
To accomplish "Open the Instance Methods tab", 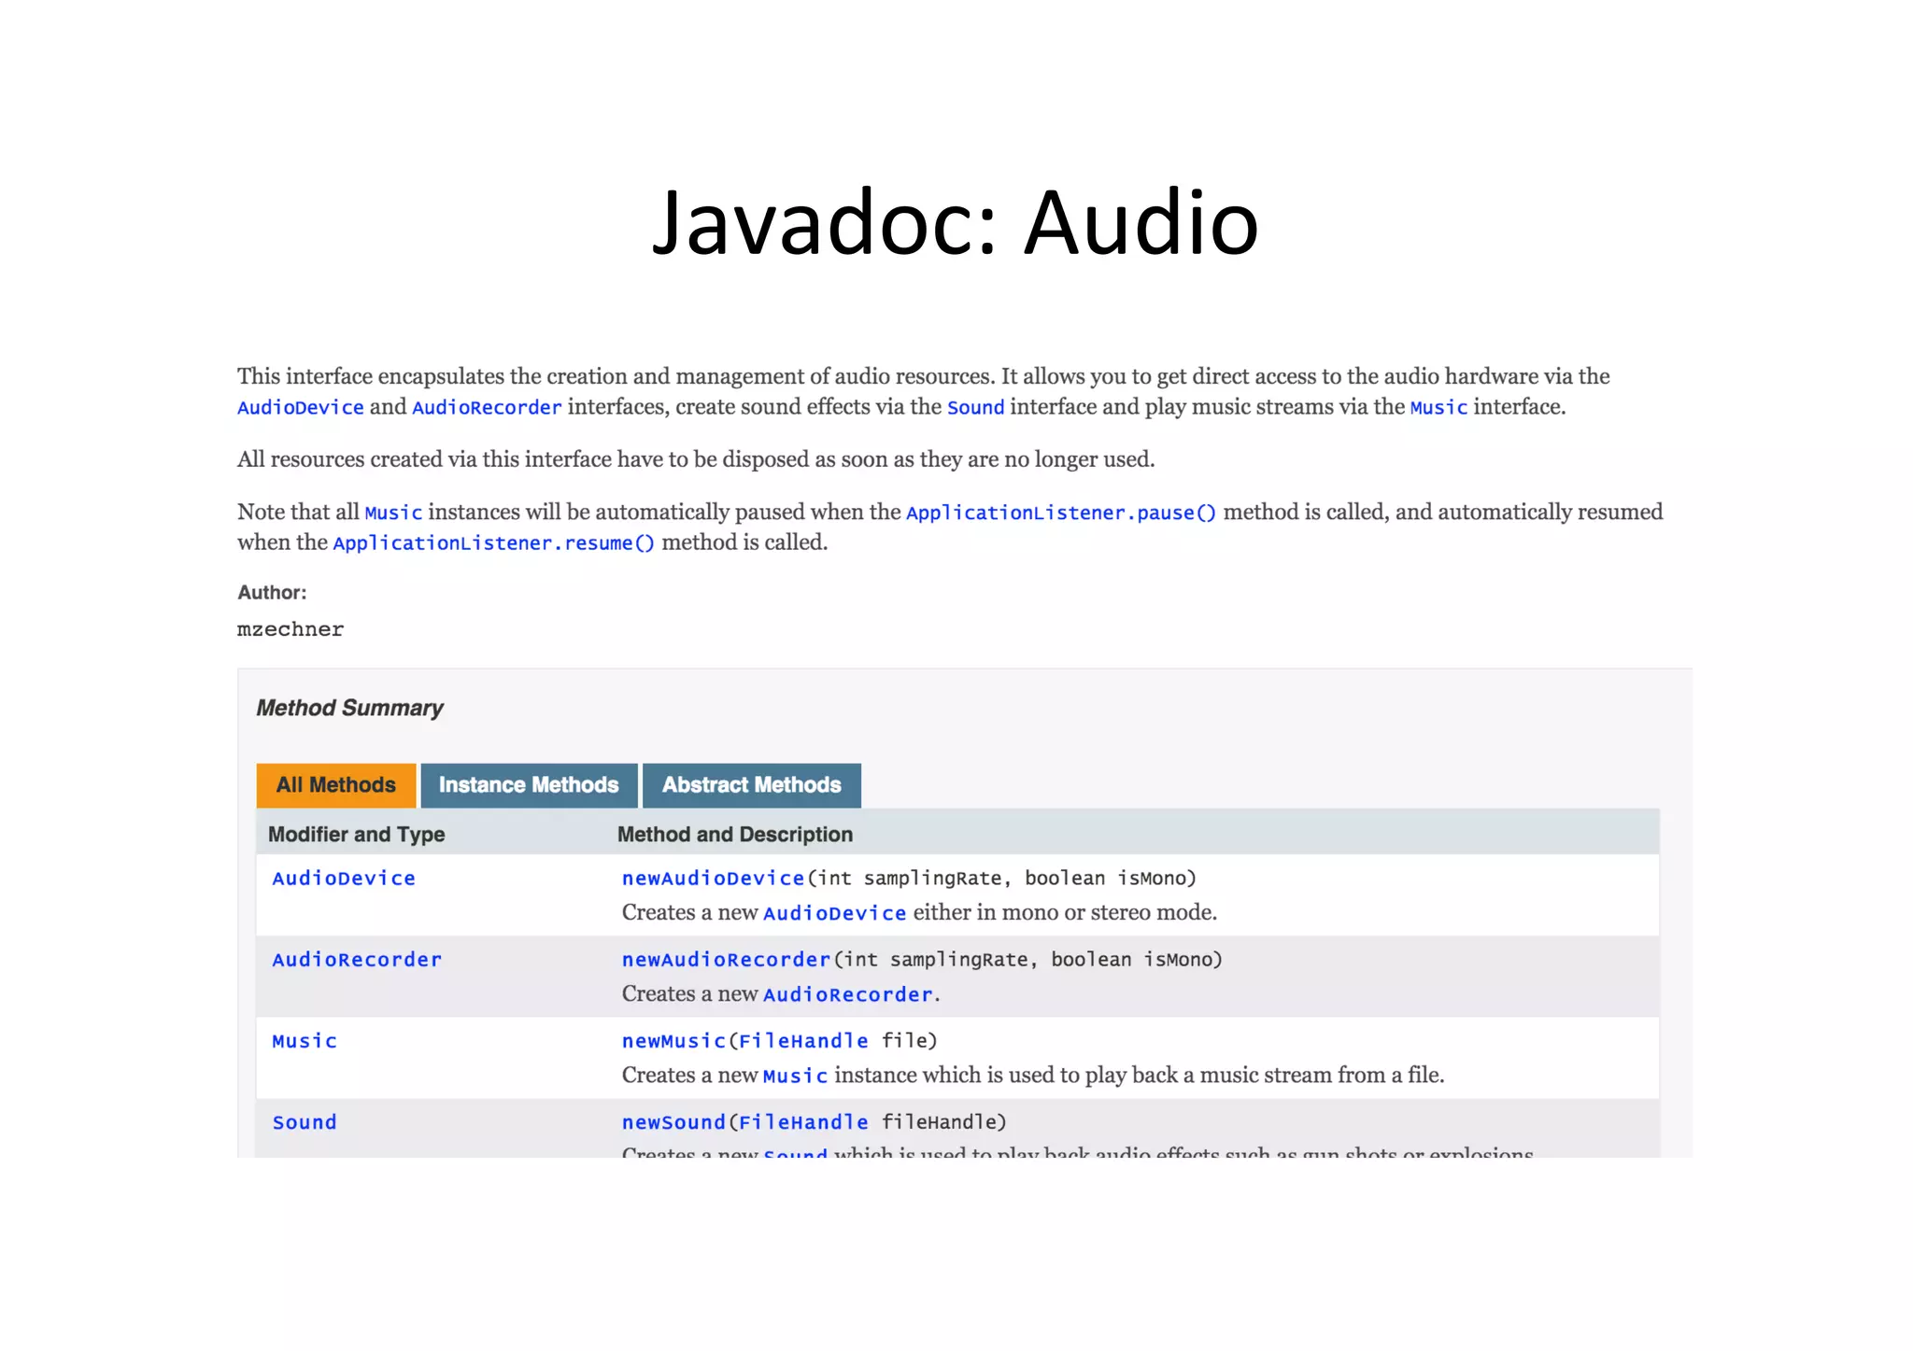I will coord(529,785).
